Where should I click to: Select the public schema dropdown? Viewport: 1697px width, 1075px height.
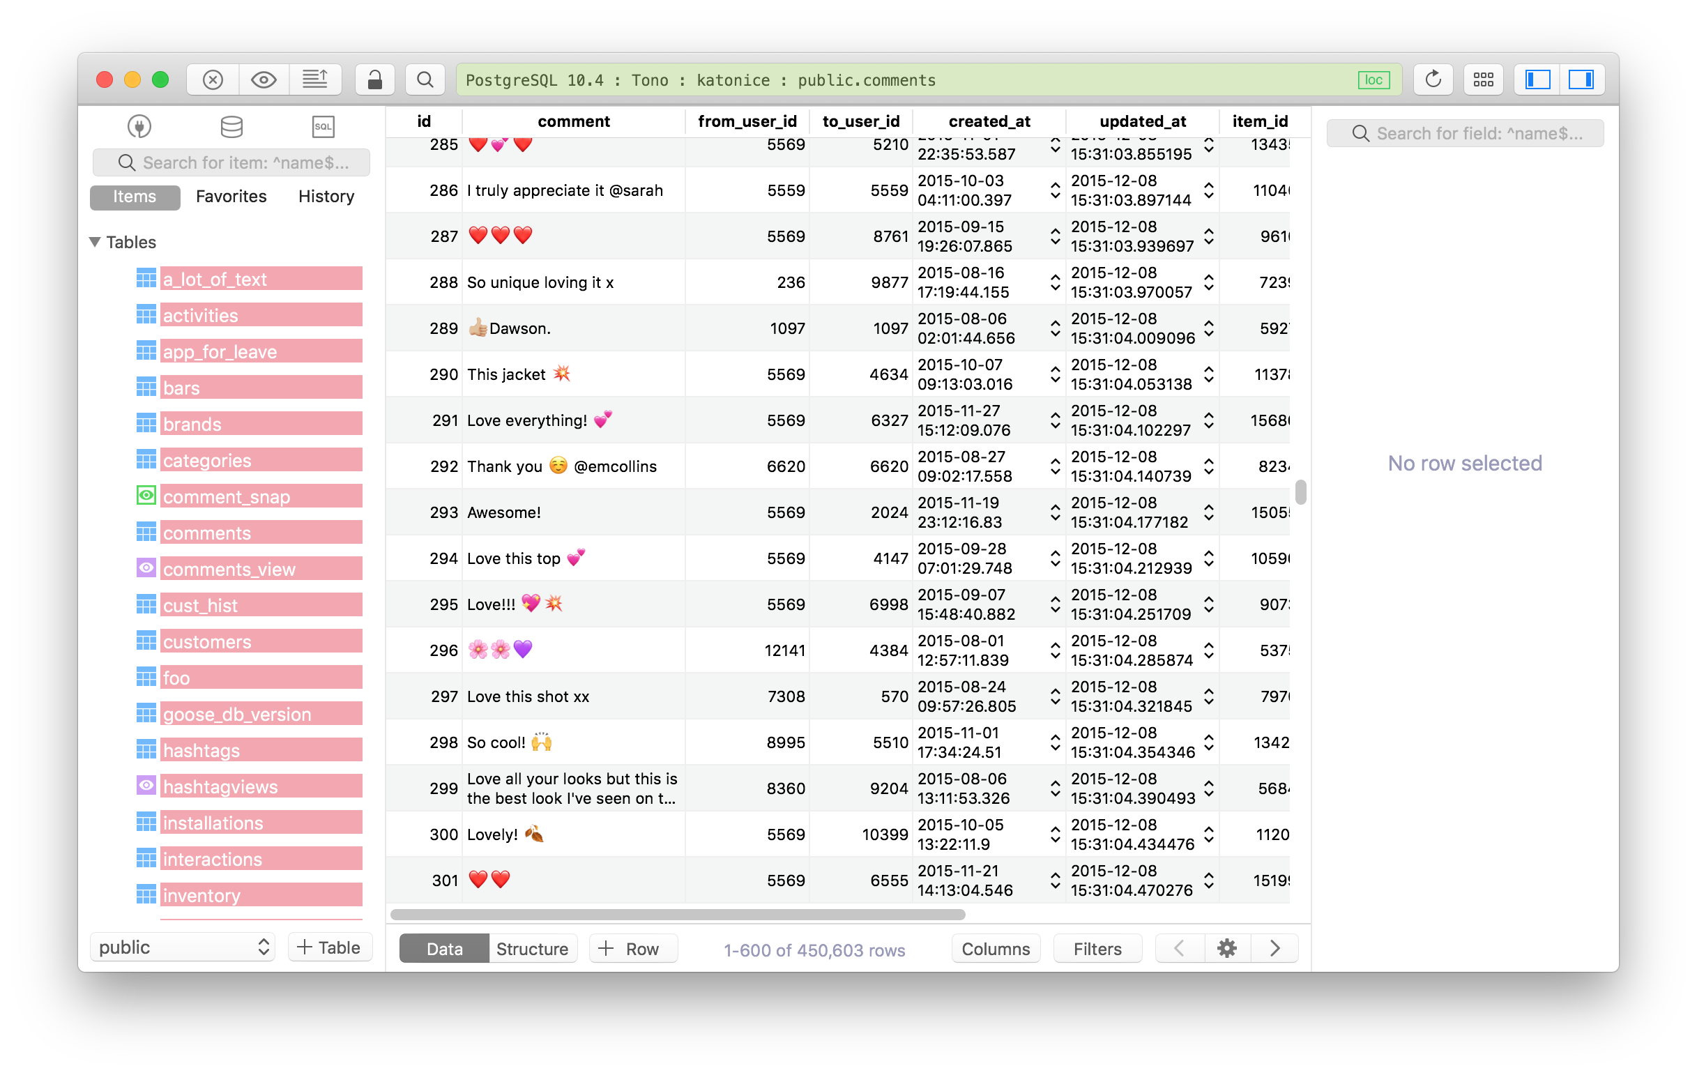click(x=182, y=947)
